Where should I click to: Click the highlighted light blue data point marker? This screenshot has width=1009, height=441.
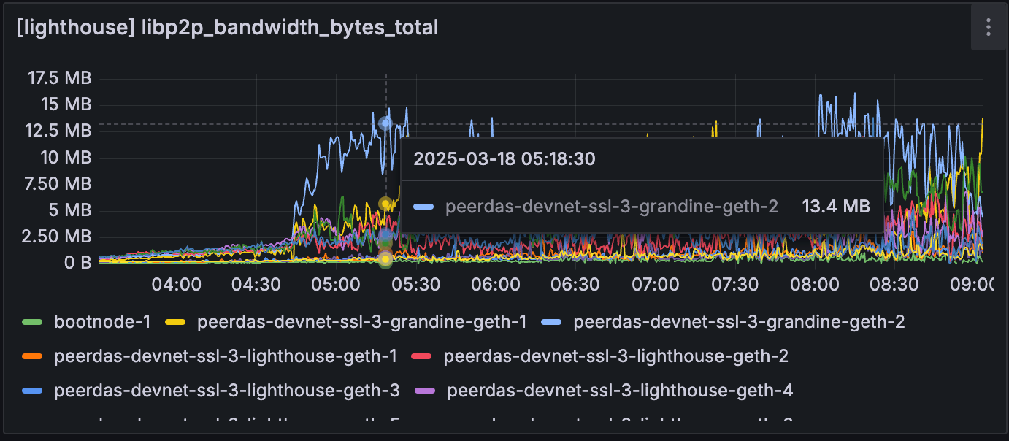[x=385, y=123]
